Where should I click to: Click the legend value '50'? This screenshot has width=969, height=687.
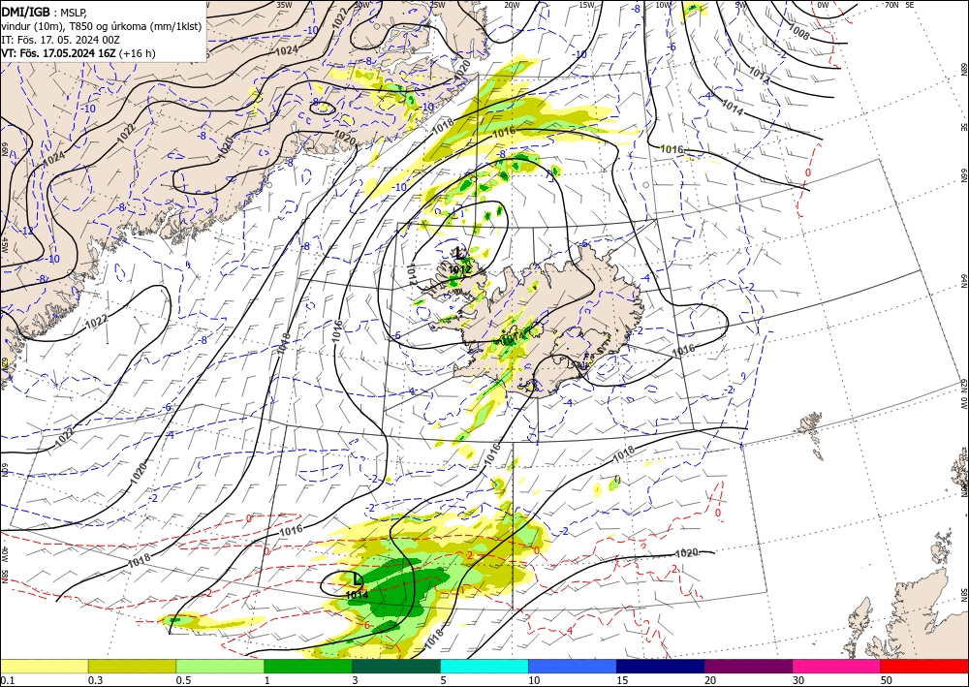(x=887, y=680)
